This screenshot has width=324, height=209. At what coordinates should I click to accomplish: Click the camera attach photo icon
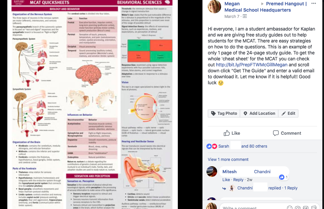point(298,207)
